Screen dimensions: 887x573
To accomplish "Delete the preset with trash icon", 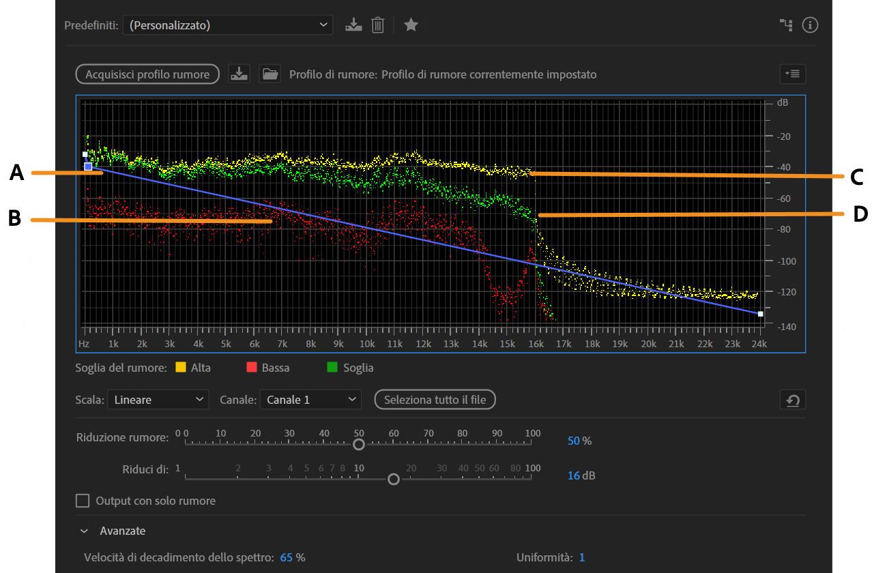I will (377, 25).
